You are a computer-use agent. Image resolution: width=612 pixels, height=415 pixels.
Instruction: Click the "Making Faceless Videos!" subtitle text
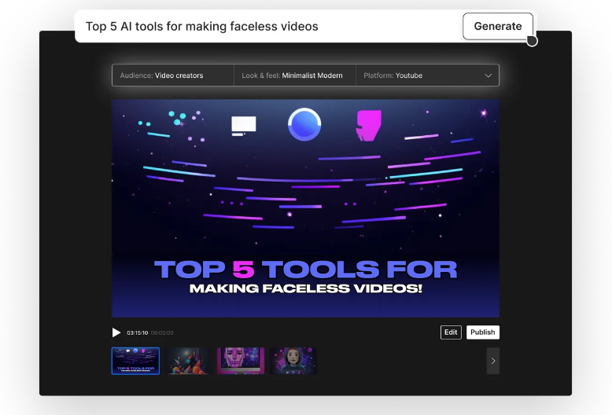(x=305, y=289)
